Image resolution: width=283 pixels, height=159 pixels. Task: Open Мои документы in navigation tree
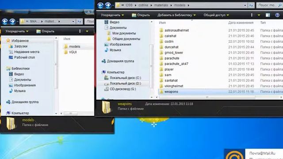point(121,34)
